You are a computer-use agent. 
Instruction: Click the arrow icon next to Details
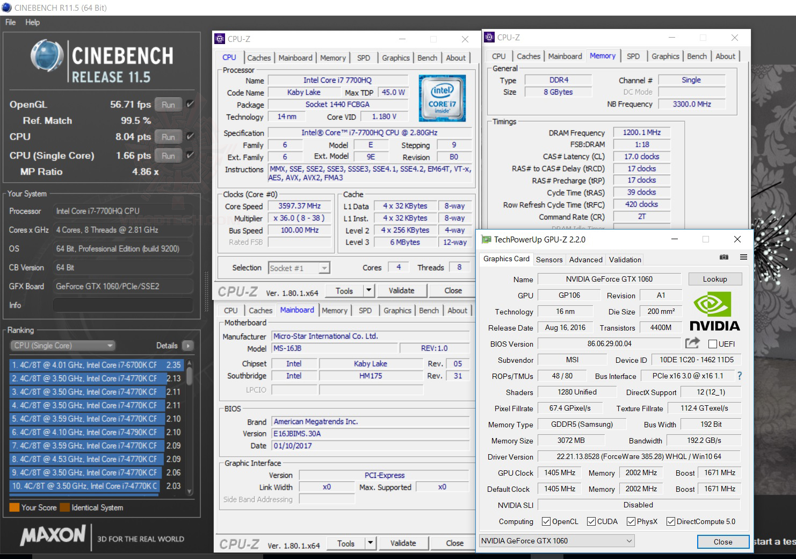188,346
